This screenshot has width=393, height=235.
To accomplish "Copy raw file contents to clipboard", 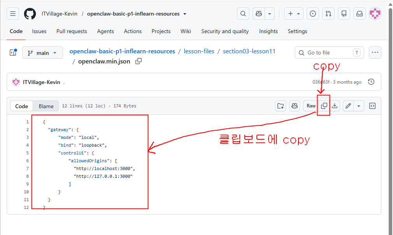I will (324, 106).
